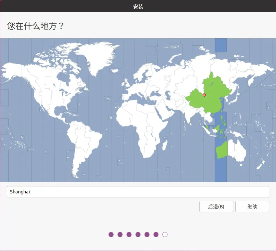Click the red location pin marker
276x251 pixels.
(204, 95)
